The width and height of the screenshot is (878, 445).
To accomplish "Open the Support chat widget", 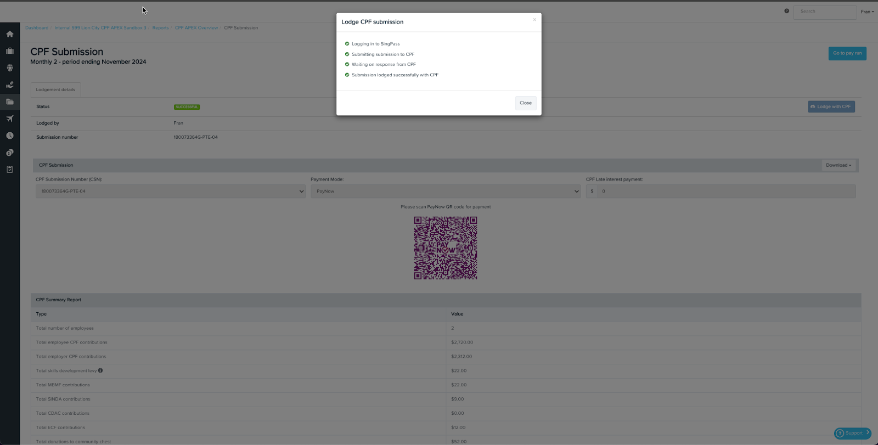I will click(852, 433).
